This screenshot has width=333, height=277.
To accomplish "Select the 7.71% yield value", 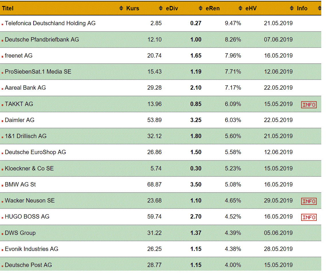I will coord(233,72).
